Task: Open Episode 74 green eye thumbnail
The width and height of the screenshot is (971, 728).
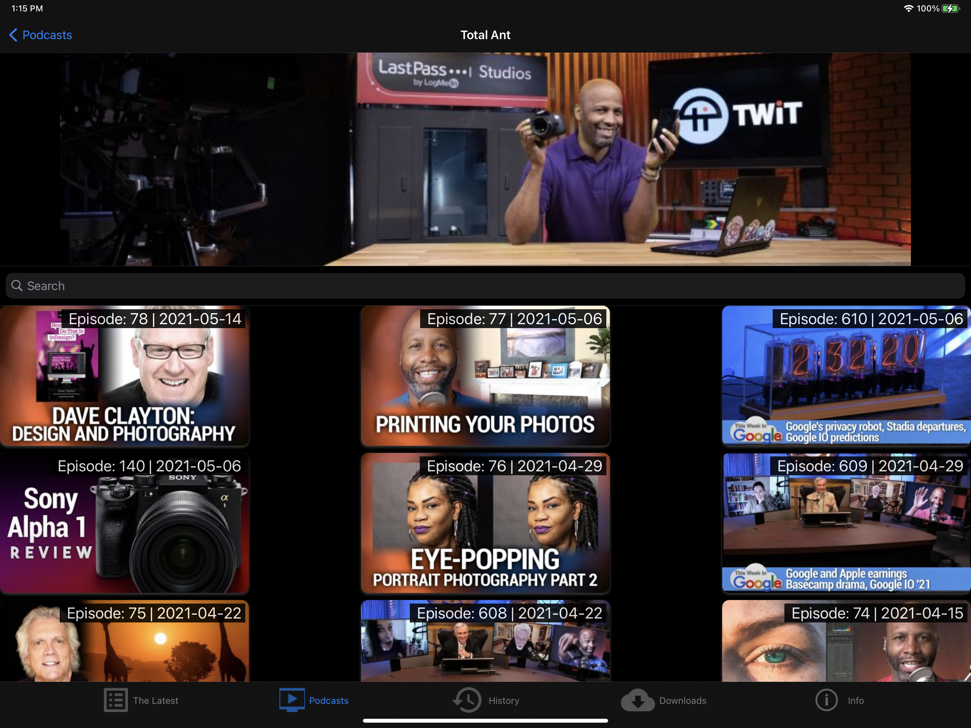Action: click(846, 641)
